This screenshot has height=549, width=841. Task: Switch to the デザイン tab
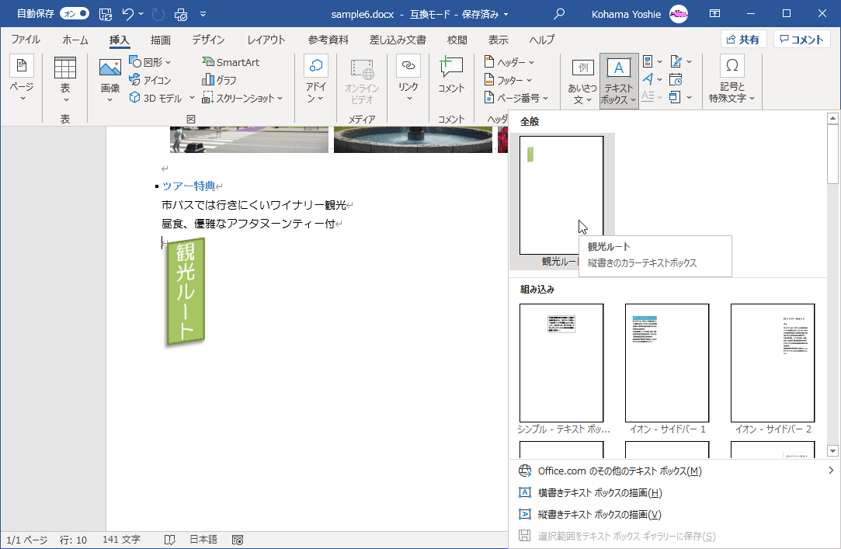(x=208, y=40)
